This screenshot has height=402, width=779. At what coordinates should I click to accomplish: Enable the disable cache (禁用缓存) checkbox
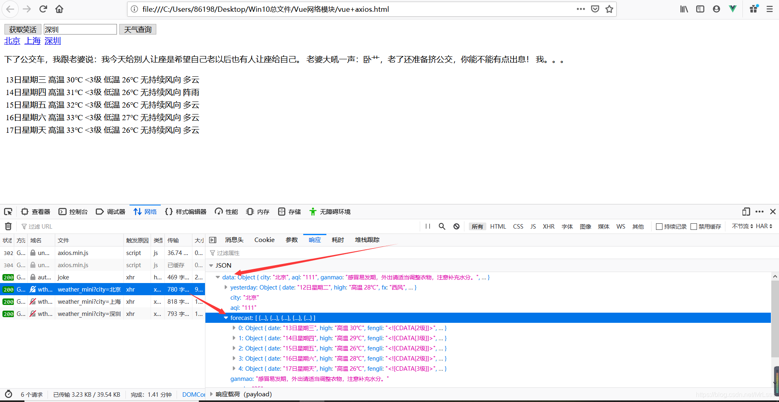[x=694, y=227]
